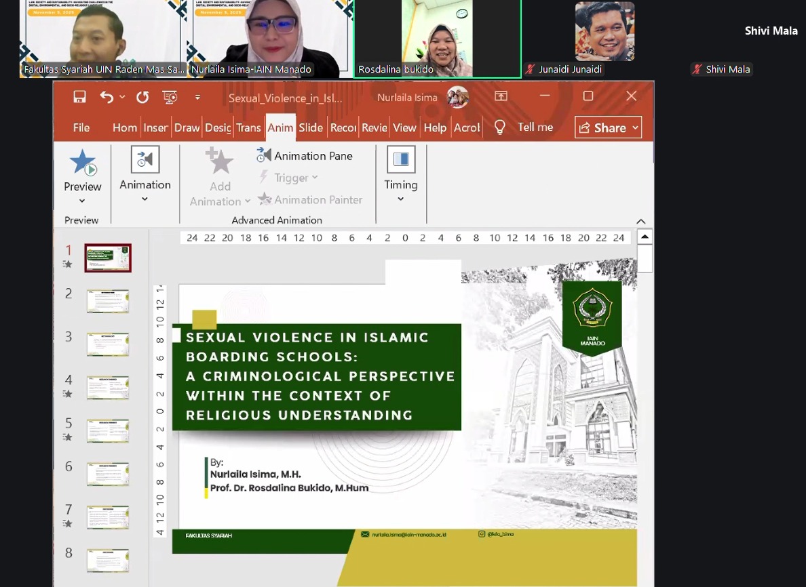Open the Animation styles gallery icon

pyautogui.click(x=145, y=160)
